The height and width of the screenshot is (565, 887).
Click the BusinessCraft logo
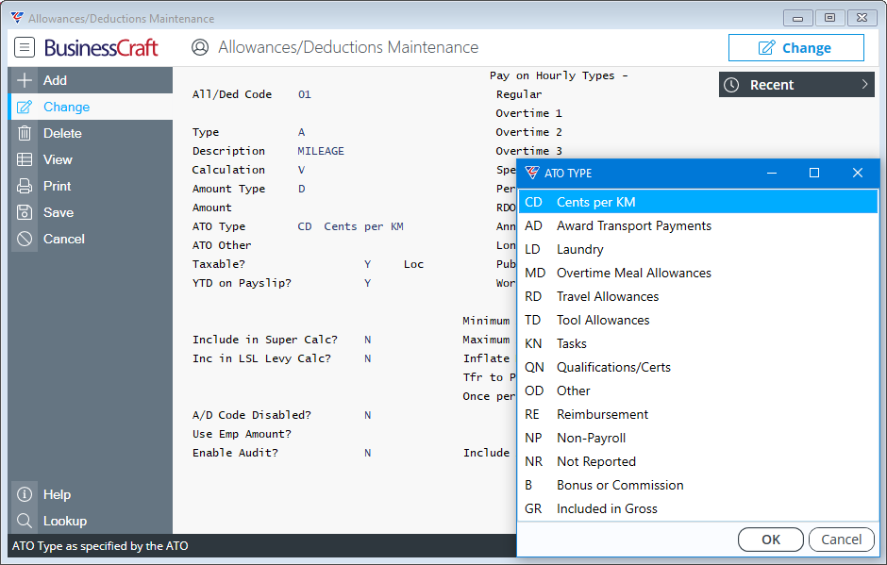pyautogui.click(x=101, y=47)
